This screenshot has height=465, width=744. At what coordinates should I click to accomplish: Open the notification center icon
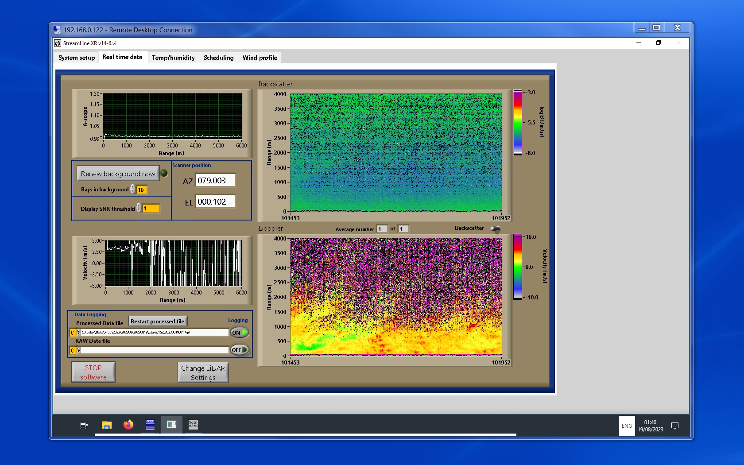pos(675,426)
